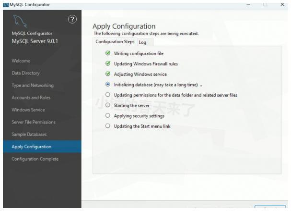Select the Updating permissions step radio indicator
Screen dimensions: 291x211
pos(108,95)
